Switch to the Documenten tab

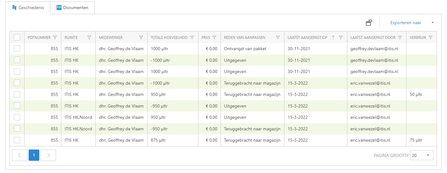72,8
